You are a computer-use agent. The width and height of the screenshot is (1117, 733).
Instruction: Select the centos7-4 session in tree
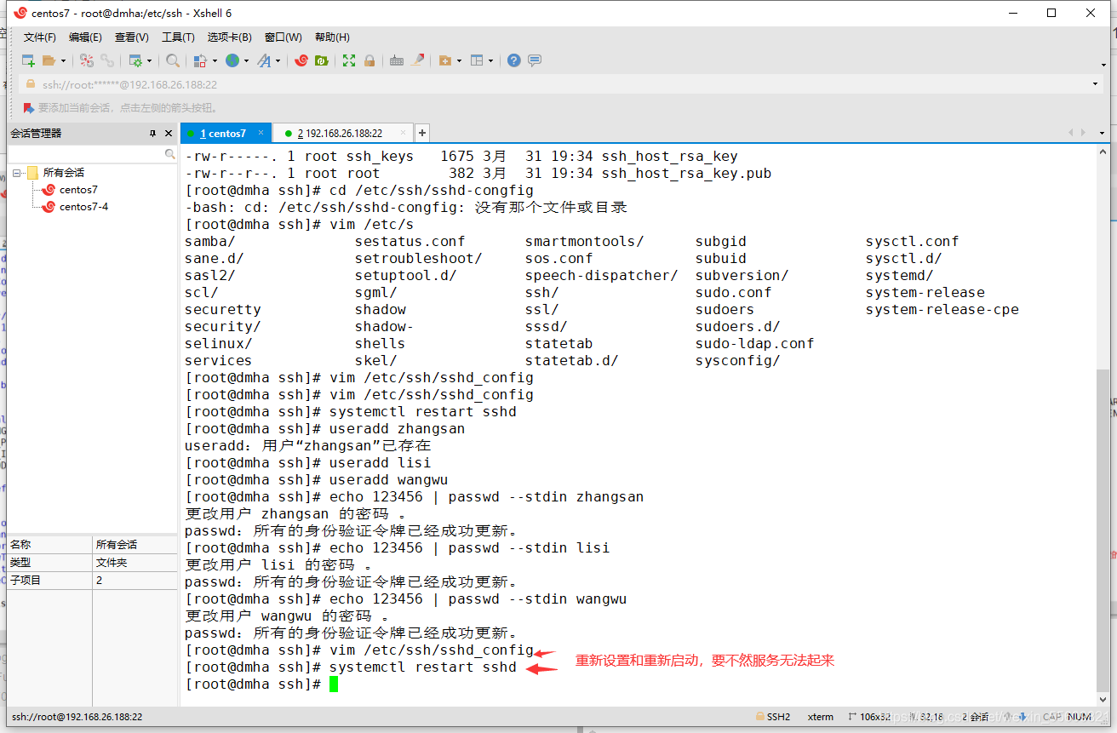pos(83,207)
